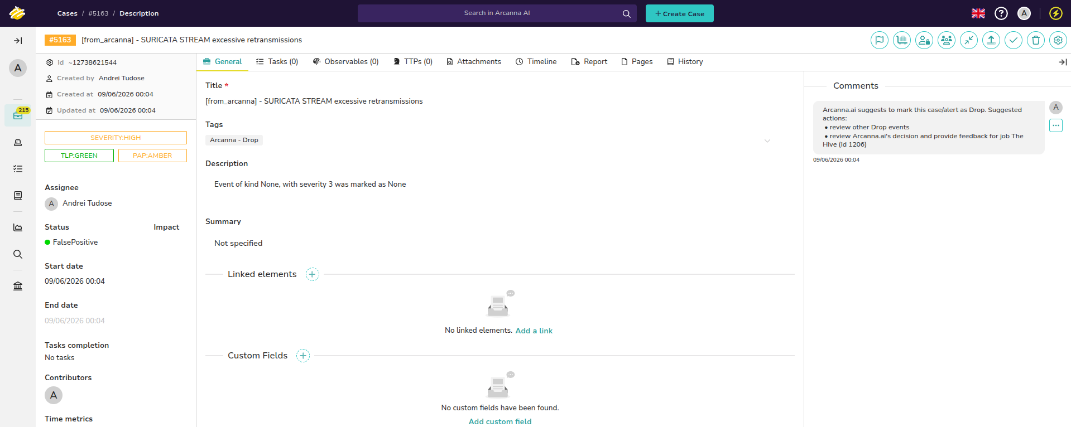The image size is (1071, 427).
Task: Click the Add custom field link
Action: 500,422
